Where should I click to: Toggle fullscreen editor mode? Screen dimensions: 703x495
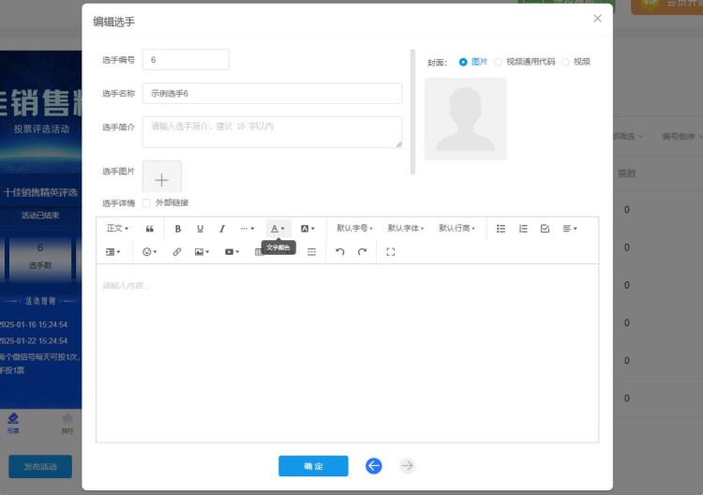[391, 252]
